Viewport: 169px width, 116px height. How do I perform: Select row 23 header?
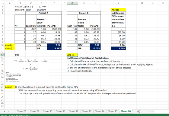click(x=2, y=87)
